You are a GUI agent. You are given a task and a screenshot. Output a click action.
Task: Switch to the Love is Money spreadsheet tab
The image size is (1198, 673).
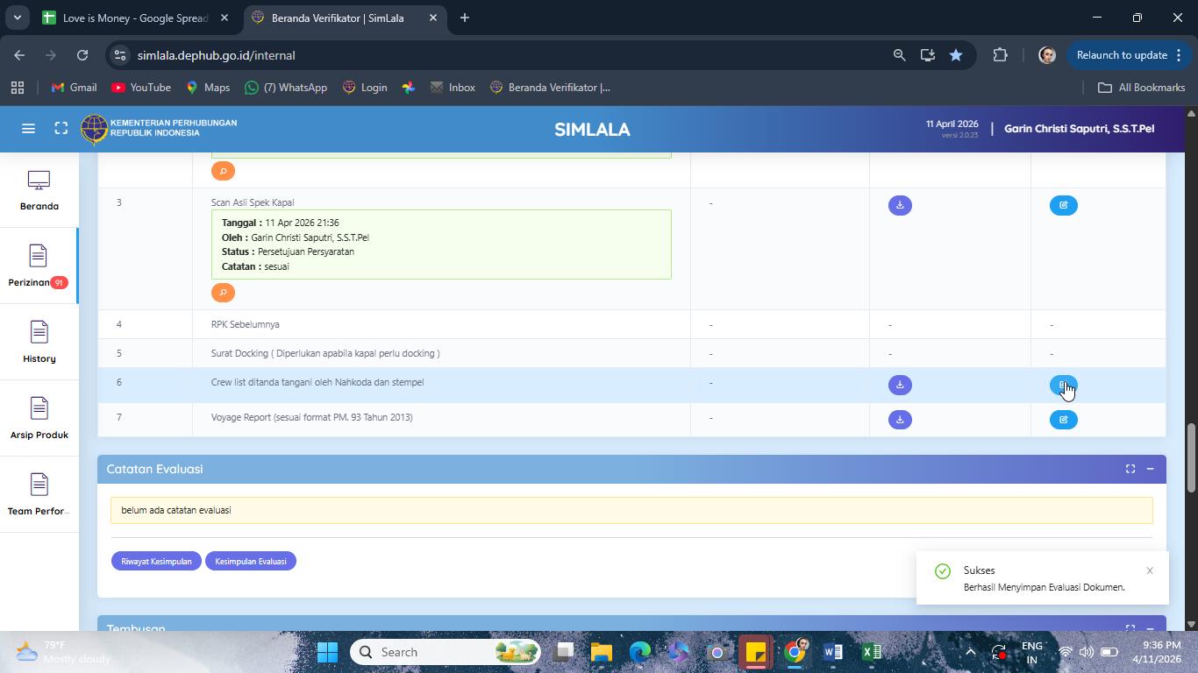[x=135, y=18]
